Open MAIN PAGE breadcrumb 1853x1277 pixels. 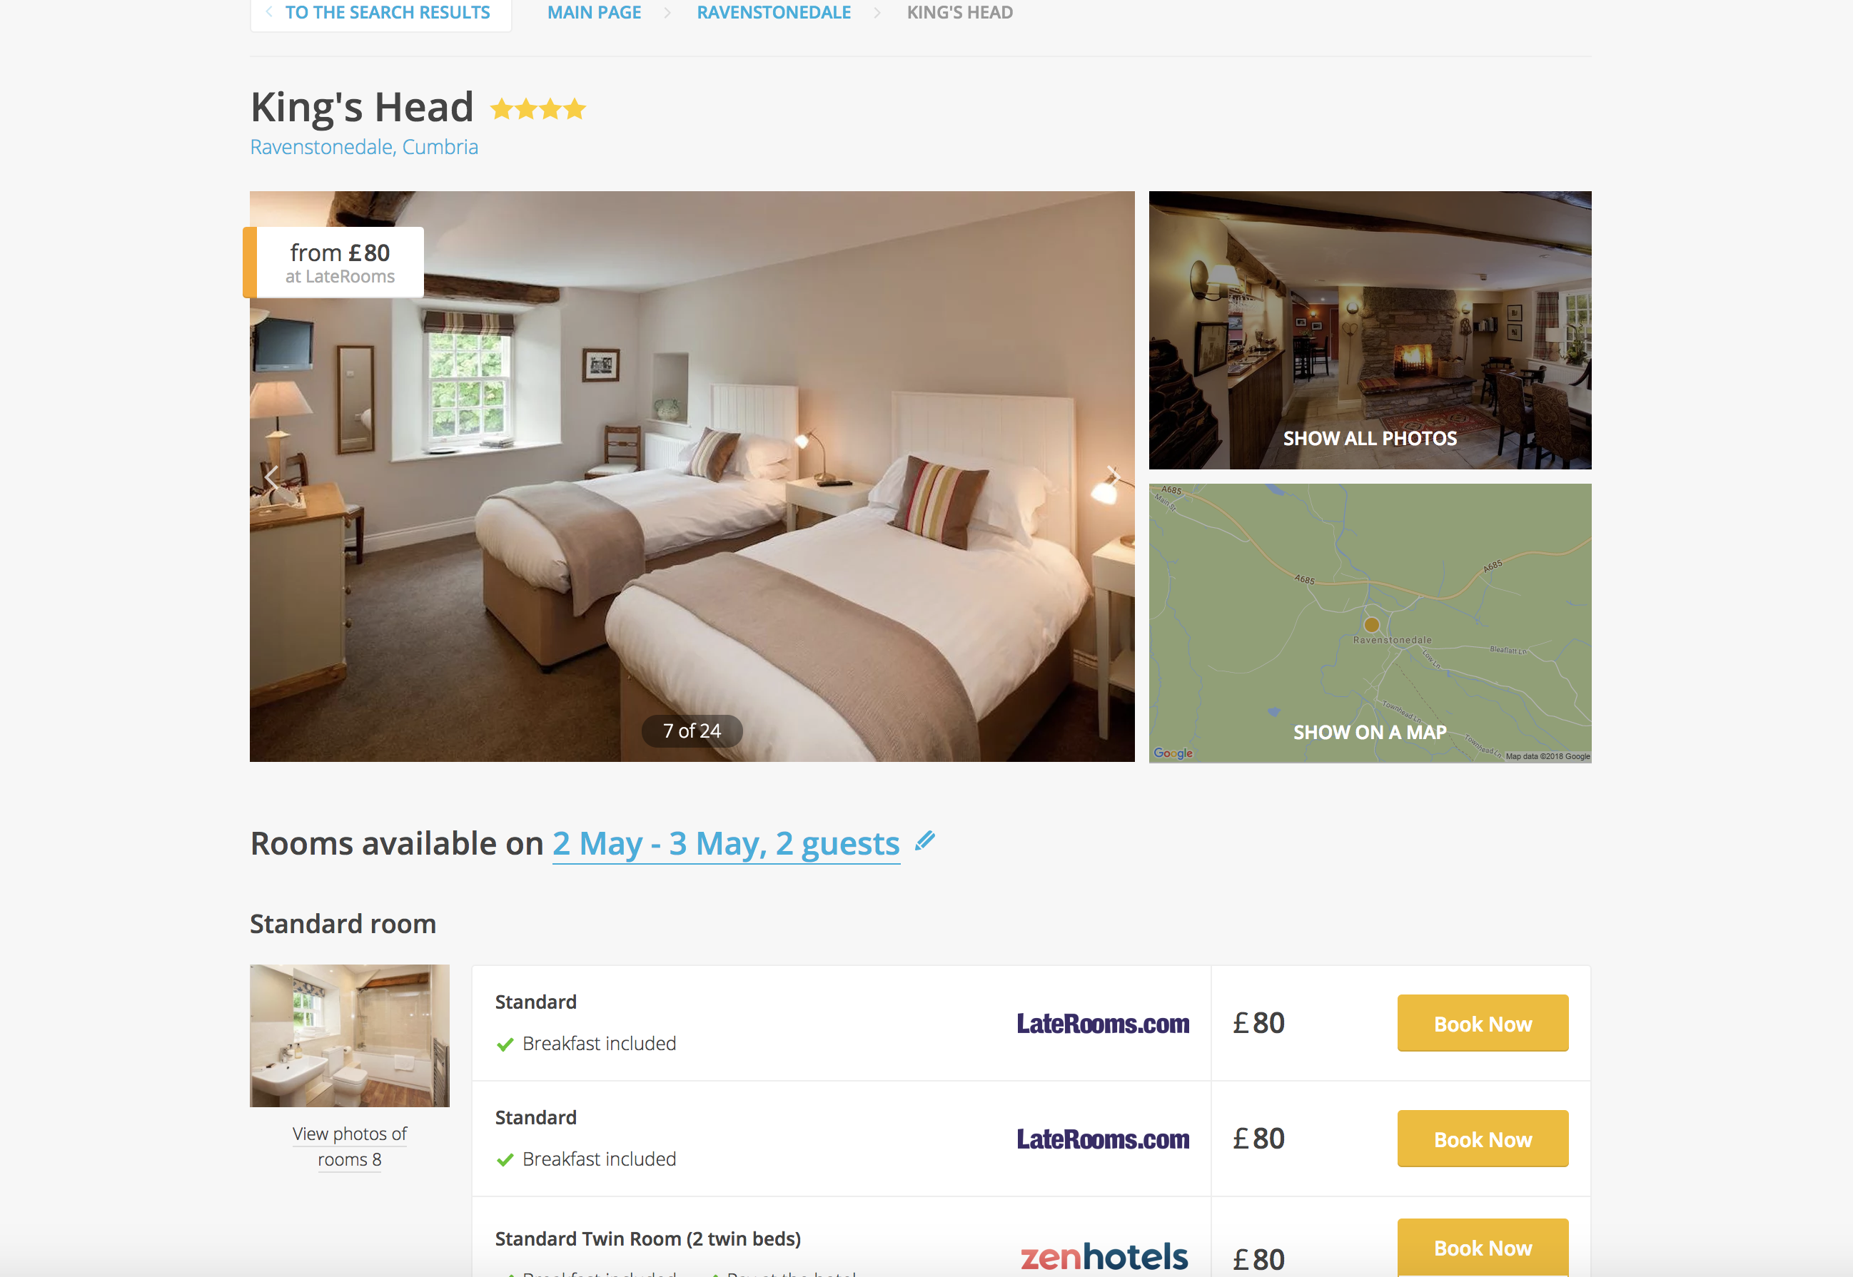coord(594,12)
